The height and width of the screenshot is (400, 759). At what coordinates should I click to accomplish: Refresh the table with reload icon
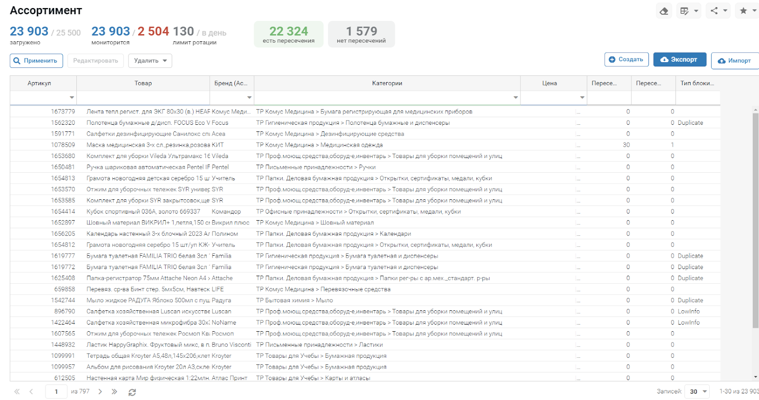point(132,392)
